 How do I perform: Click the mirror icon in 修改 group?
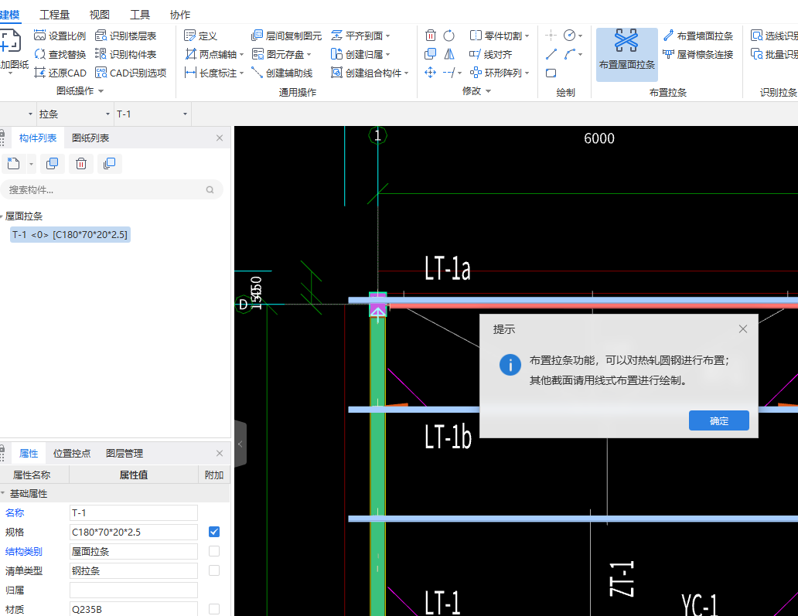click(x=448, y=54)
